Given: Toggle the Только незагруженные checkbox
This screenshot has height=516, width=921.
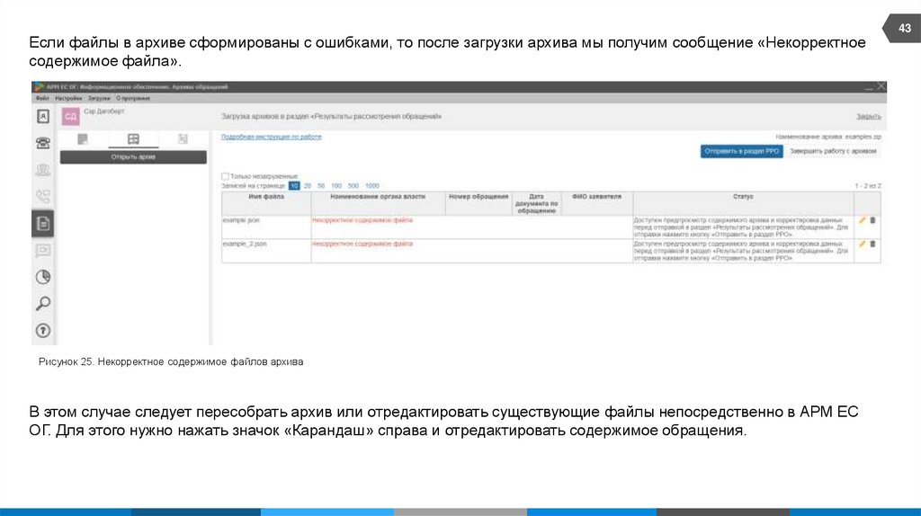Looking at the screenshot, I should pyautogui.click(x=225, y=176).
